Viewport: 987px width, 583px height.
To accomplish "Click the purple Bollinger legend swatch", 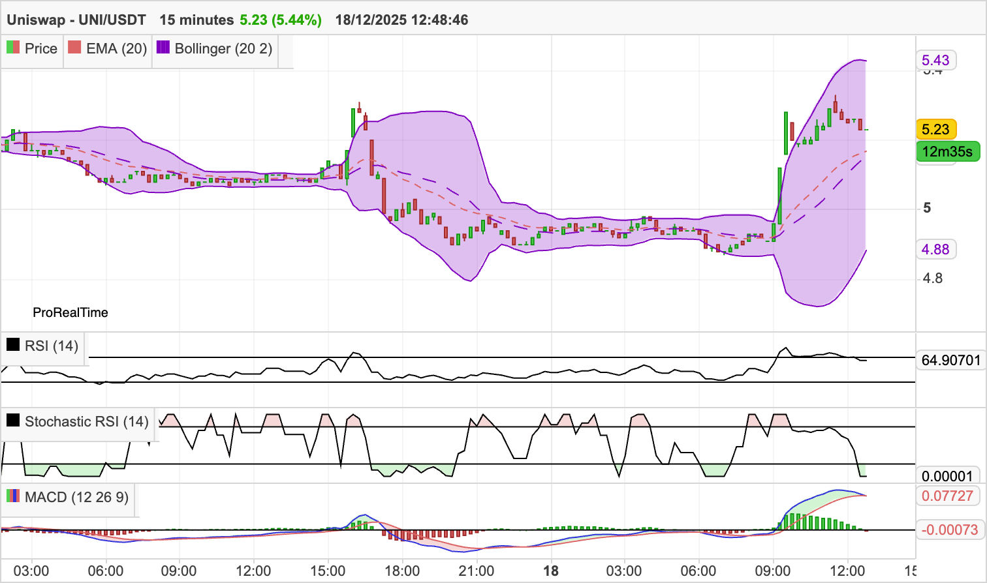I will [x=163, y=48].
